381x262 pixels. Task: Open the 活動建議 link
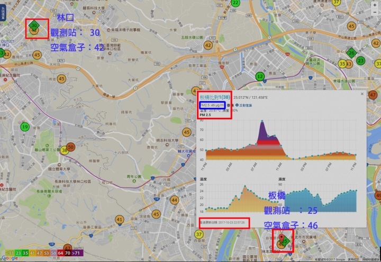(x=246, y=105)
